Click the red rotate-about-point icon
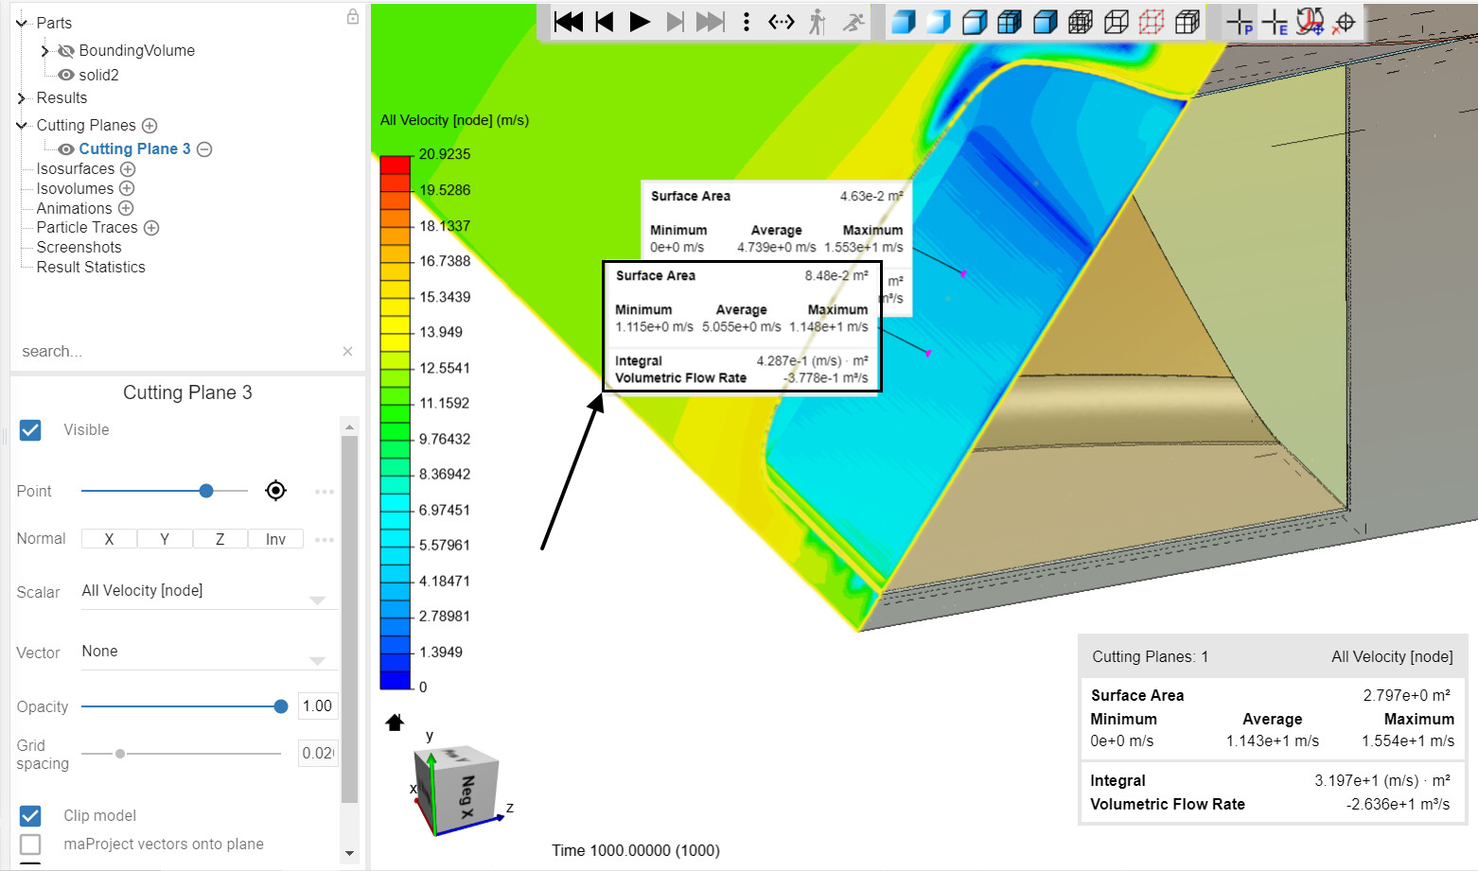 coord(1311,22)
